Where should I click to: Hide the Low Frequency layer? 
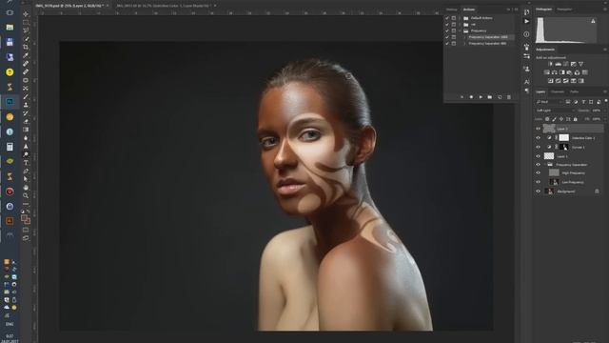[x=539, y=182]
